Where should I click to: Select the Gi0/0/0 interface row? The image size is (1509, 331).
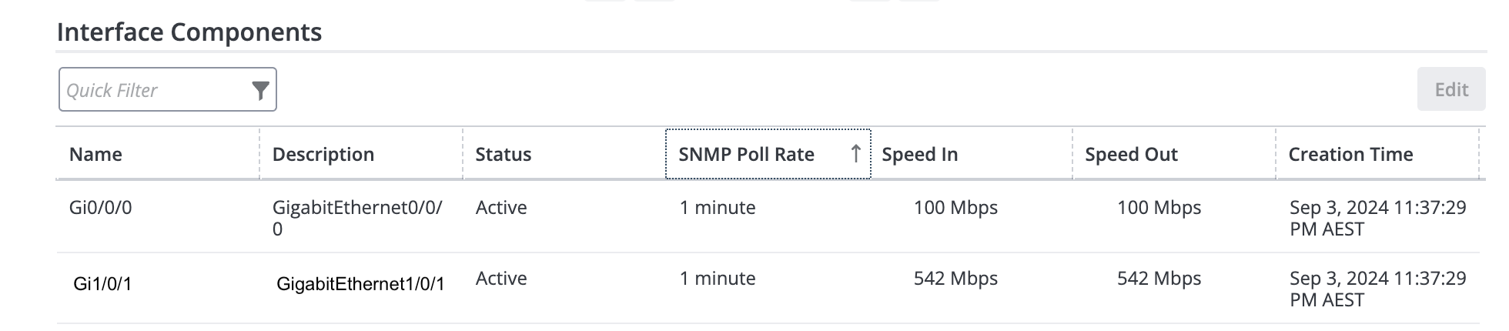[x=100, y=208]
